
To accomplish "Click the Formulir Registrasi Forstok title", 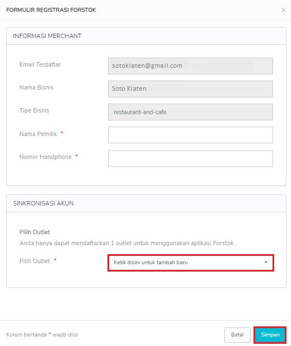I will click(51, 10).
